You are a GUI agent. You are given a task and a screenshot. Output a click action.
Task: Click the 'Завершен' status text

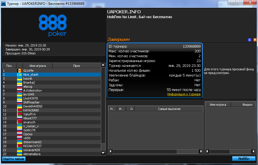[119, 39]
